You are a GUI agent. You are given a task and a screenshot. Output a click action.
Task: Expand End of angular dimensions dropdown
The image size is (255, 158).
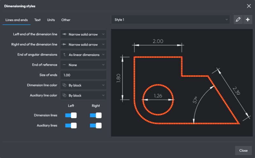(84, 55)
